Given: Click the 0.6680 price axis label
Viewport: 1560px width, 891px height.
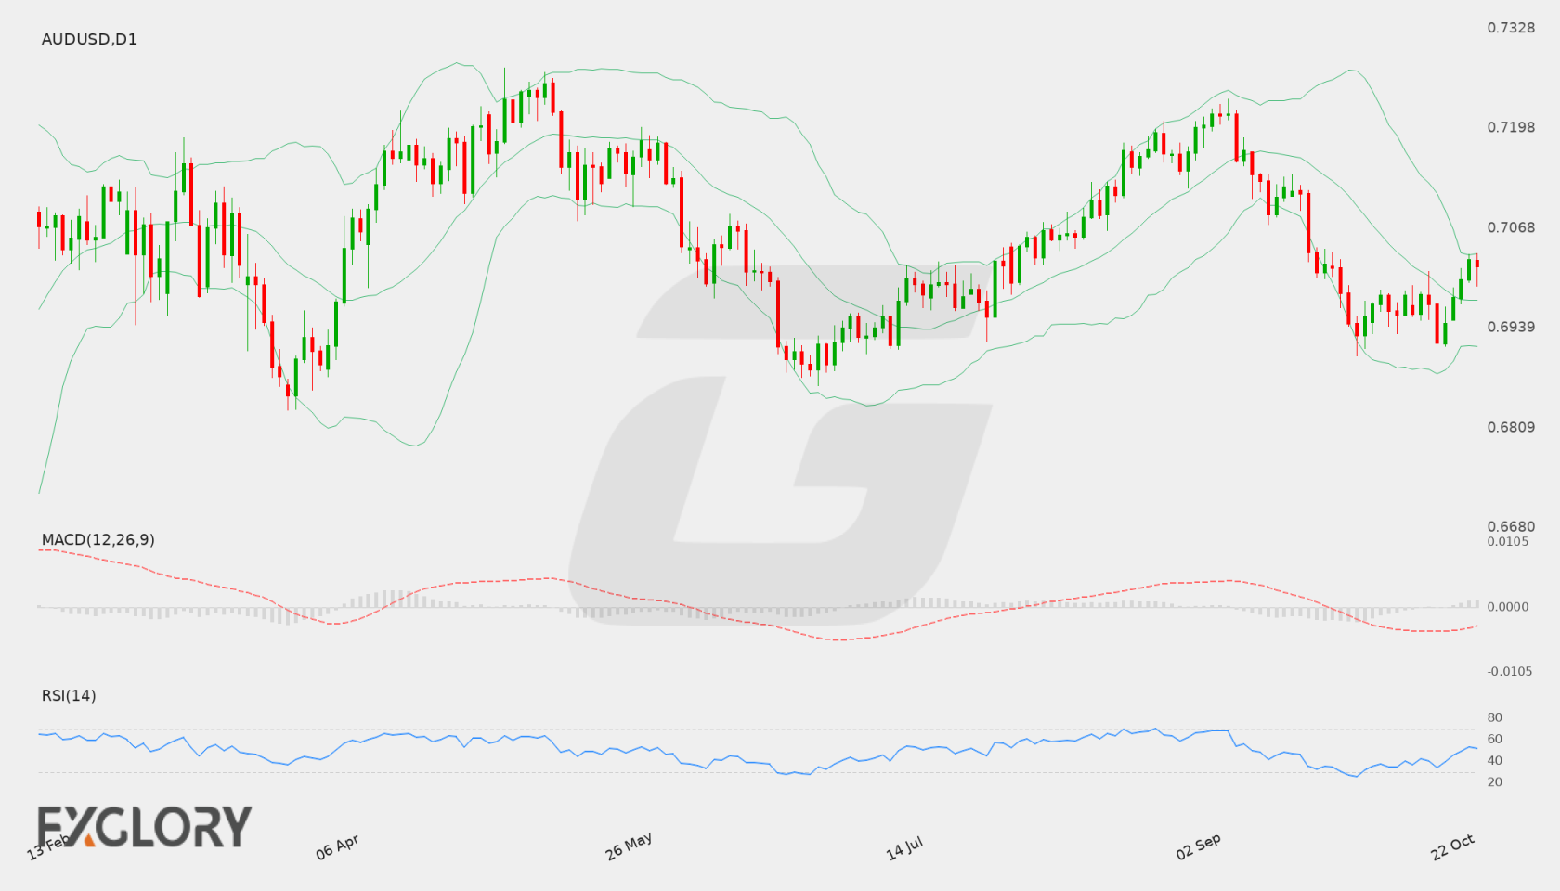Looking at the screenshot, I should click(1511, 526).
